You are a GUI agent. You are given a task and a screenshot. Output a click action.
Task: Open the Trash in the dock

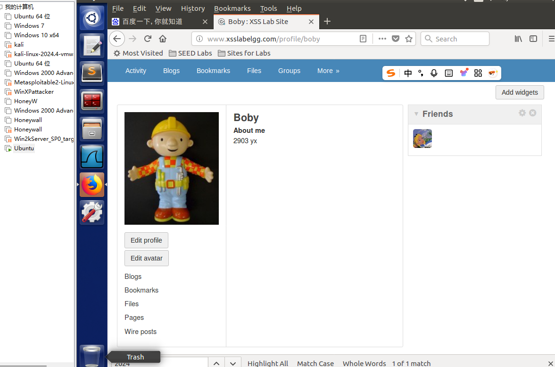[92, 356]
